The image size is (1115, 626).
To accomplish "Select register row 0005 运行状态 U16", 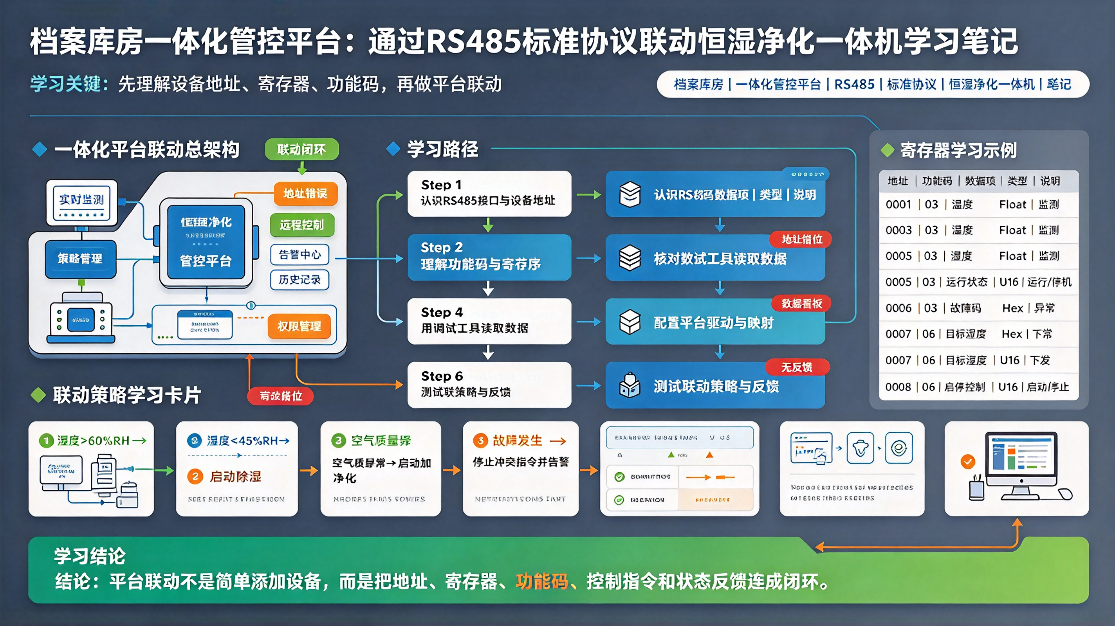I will [979, 282].
